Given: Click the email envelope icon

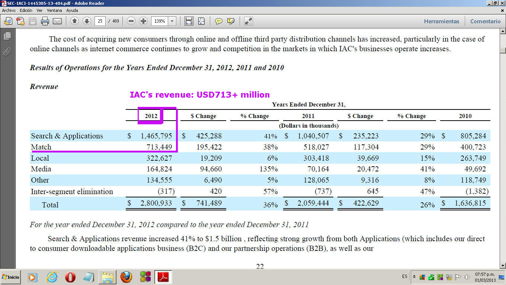Looking at the screenshot, I should [57, 21].
